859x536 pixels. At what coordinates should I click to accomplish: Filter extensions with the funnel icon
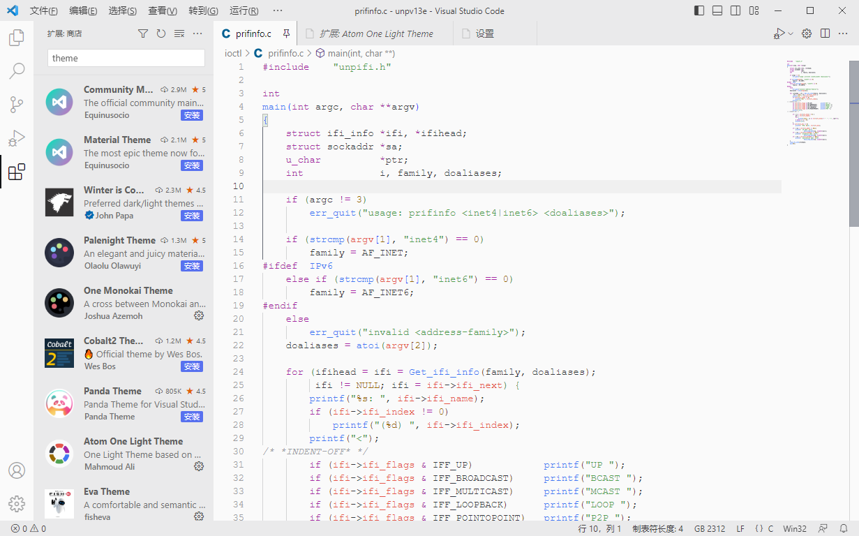click(x=143, y=33)
